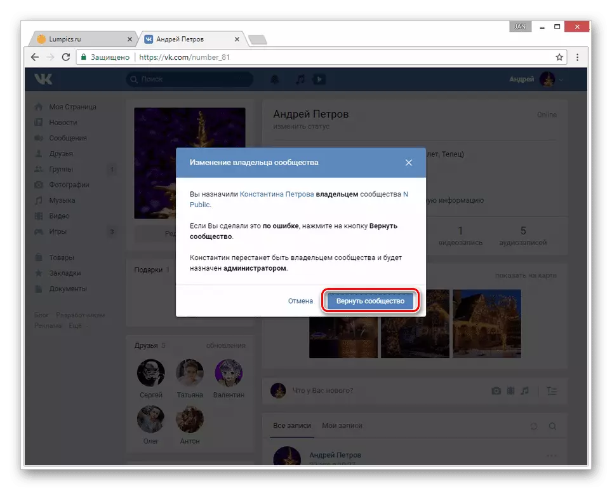Viewport: 612px width, 490px height.
Task: Open the music note icon in header
Action: pyautogui.click(x=300, y=79)
